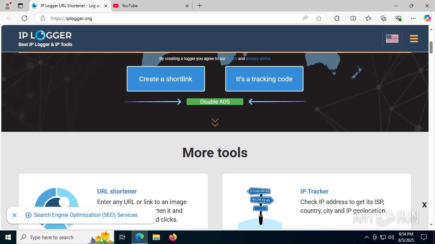Click the browser back arrow
Viewport: 435px width, 244px height.
(10, 18)
